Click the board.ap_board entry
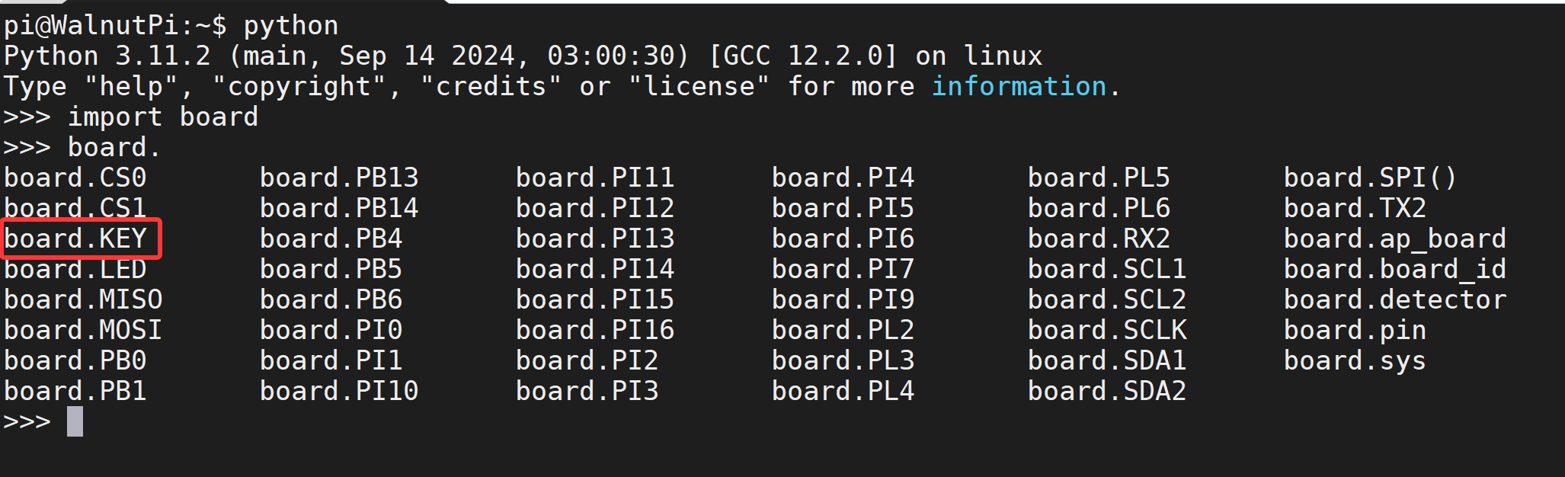 tap(1395, 238)
